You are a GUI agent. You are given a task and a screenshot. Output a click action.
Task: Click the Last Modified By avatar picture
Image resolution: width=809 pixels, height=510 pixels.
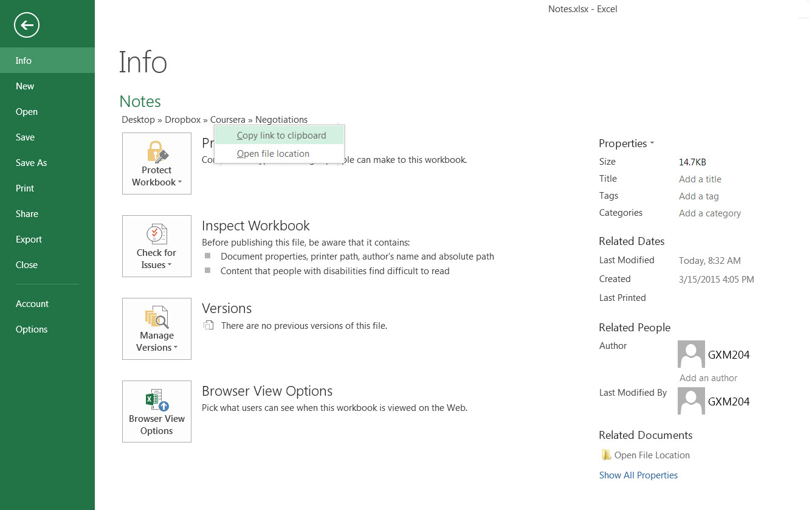click(691, 401)
